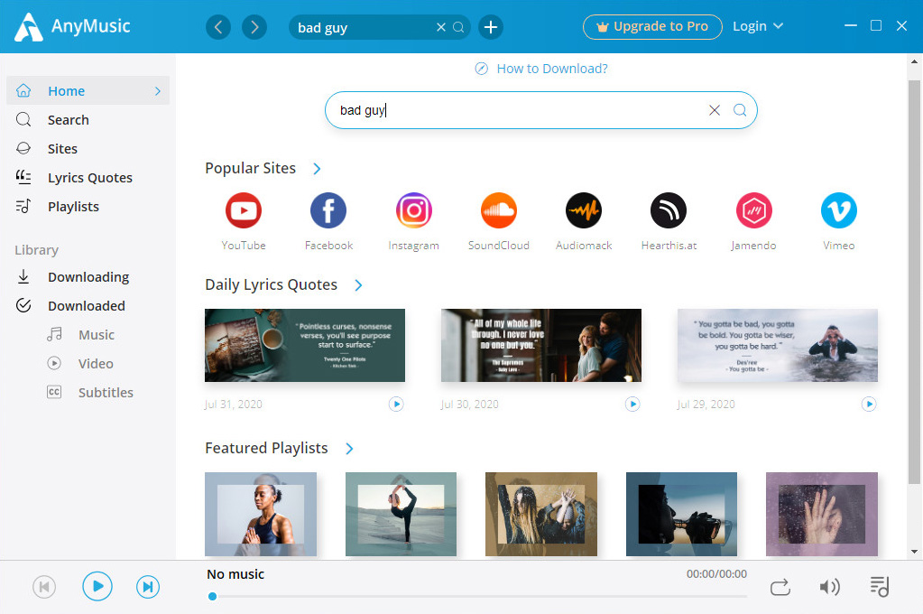
Task: Toggle the repeat mode icon
Action: (x=780, y=587)
